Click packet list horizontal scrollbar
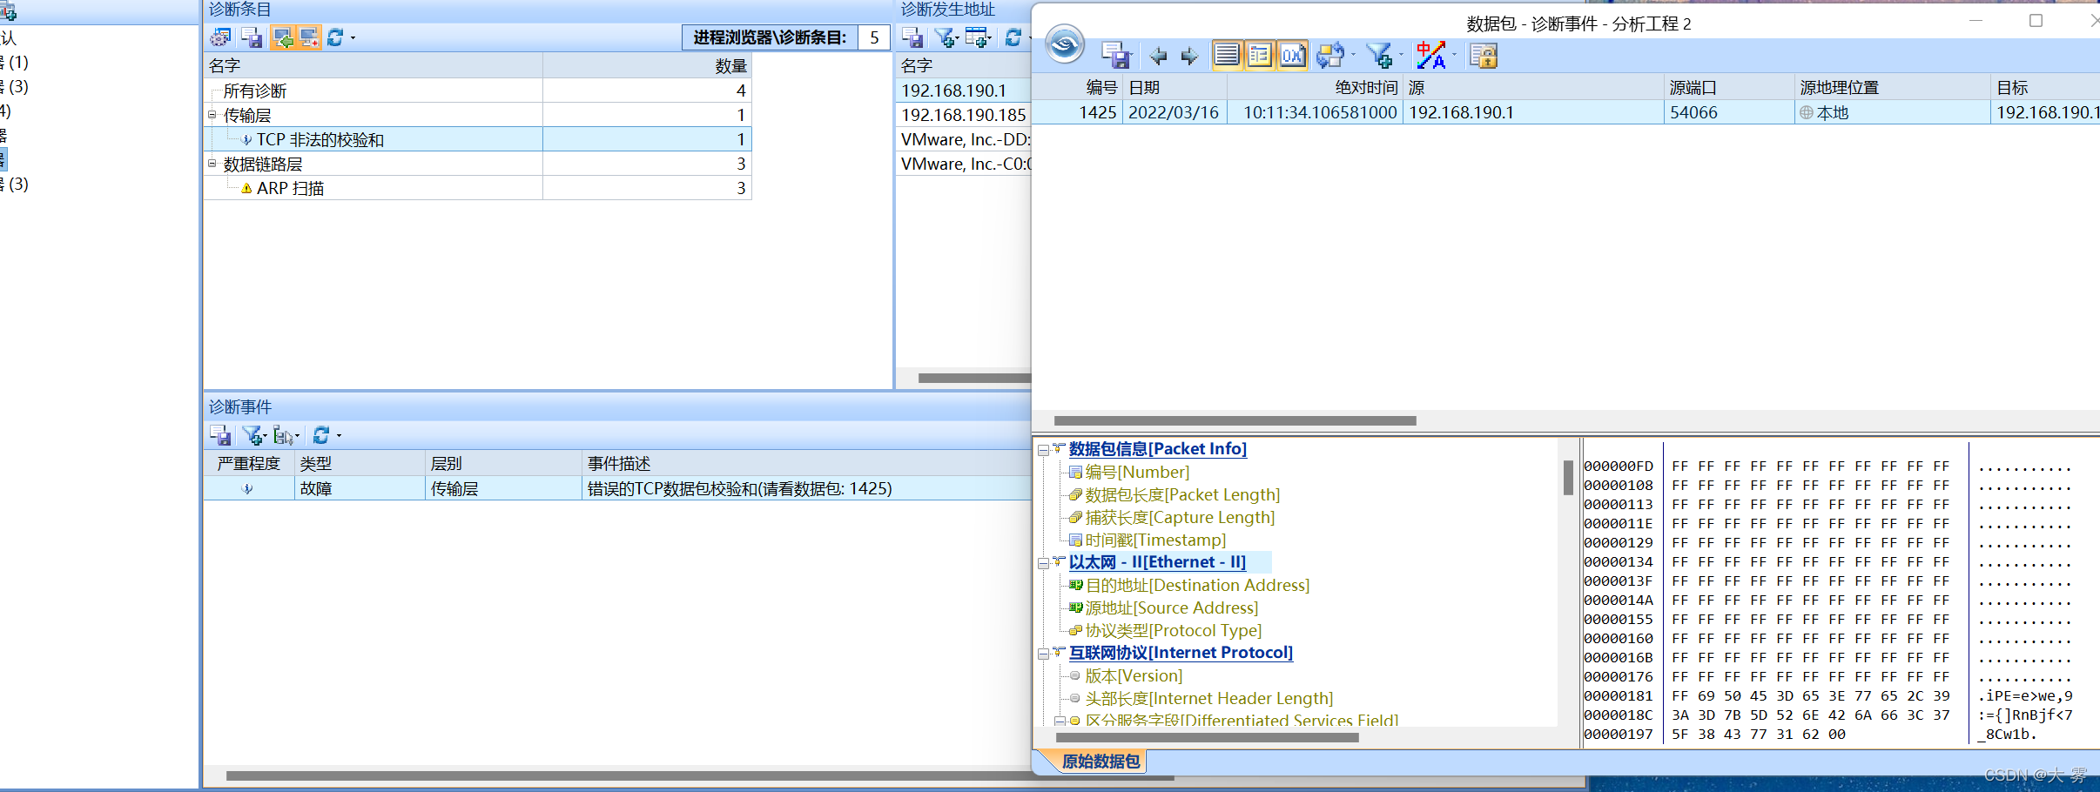 click(1235, 420)
